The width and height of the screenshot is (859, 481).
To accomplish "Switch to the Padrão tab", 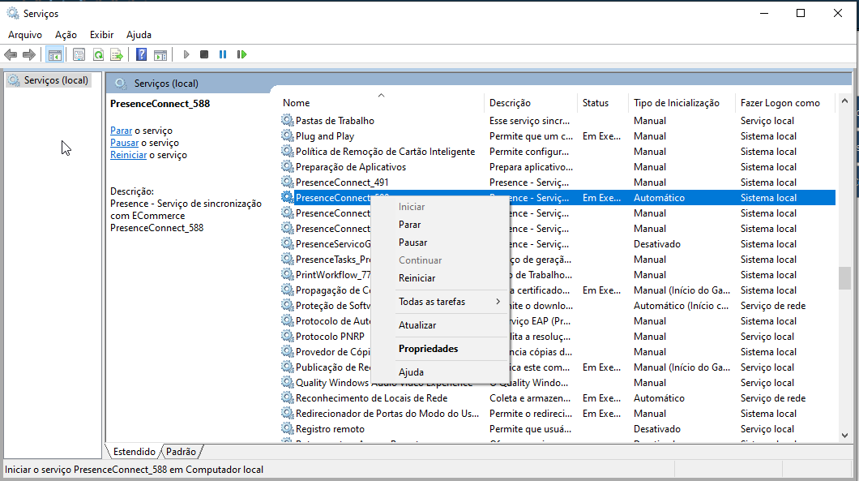I will tap(182, 451).
